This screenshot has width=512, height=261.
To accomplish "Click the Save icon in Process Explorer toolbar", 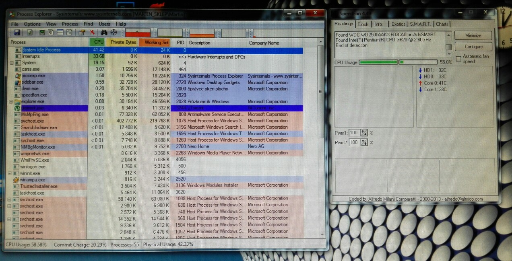I will tap(17, 32).
